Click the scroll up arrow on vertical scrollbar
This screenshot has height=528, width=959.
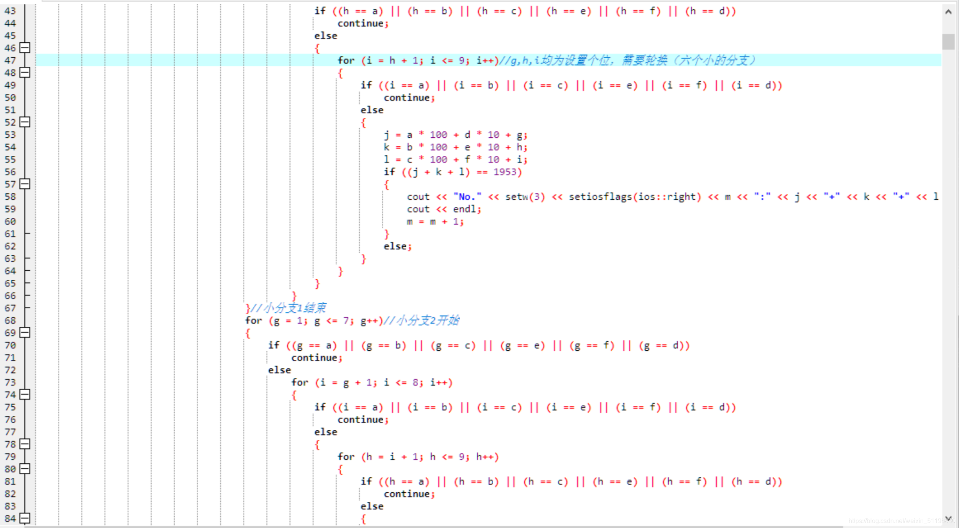[x=948, y=12]
